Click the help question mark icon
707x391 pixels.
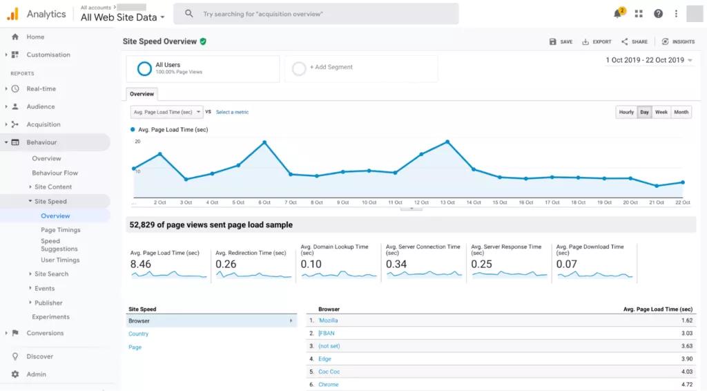coord(658,14)
